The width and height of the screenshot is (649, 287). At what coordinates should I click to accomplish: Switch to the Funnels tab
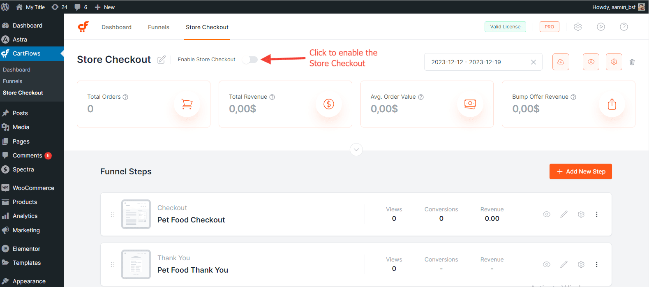coord(159,27)
